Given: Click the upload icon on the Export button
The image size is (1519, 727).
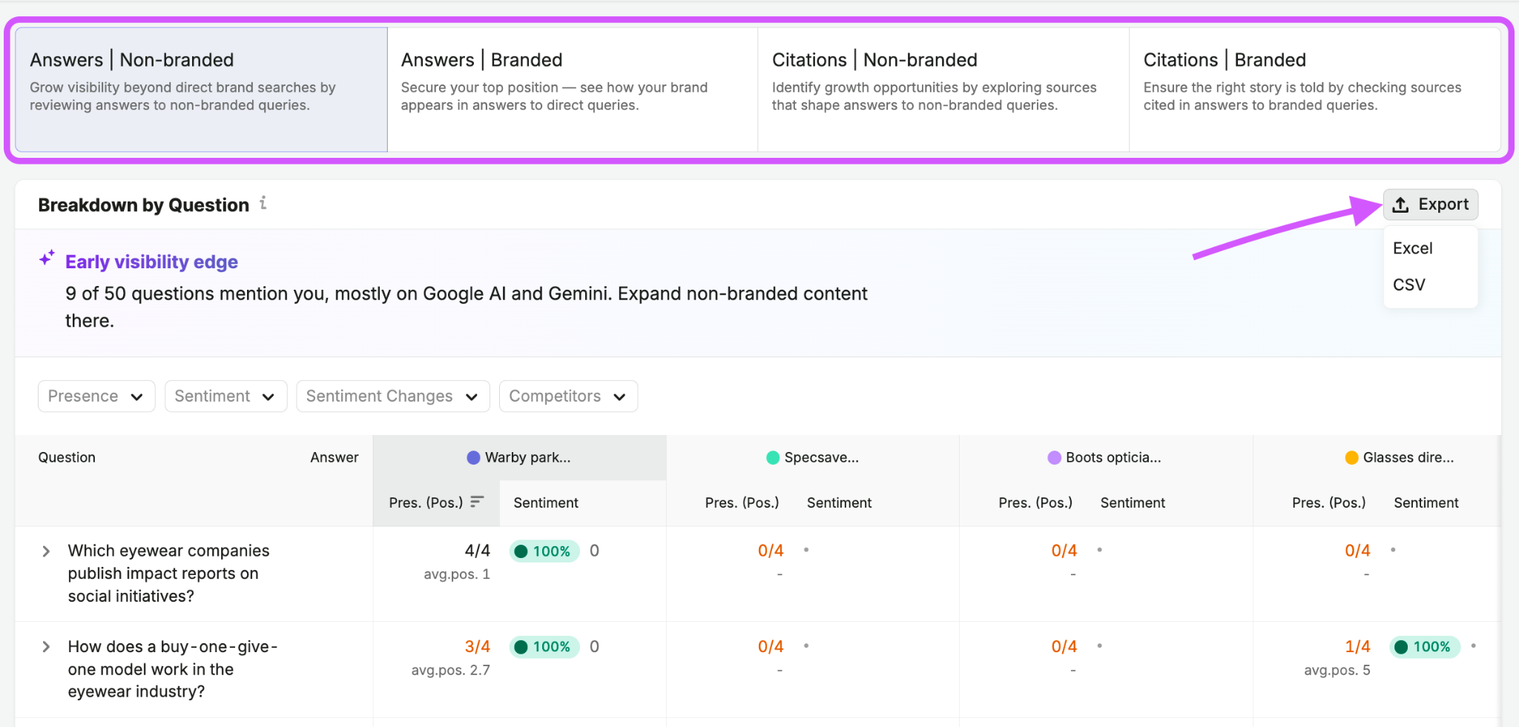Looking at the screenshot, I should click(1400, 205).
